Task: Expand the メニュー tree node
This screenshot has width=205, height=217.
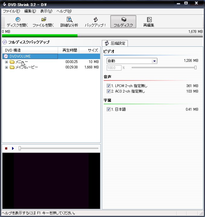Action: pyautogui.click(x=6, y=62)
